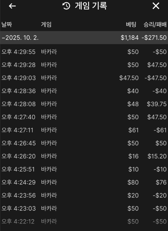This screenshot has width=168, height=231.
Task: Click the history clock icon
Action: pos(66,6)
